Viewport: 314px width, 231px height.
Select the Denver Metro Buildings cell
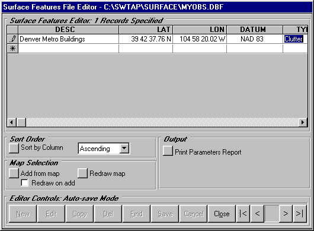69,39
